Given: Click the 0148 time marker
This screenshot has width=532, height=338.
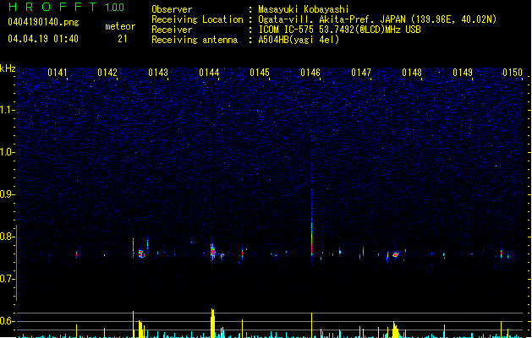Looking at the screenshot, I should (412, 73).
